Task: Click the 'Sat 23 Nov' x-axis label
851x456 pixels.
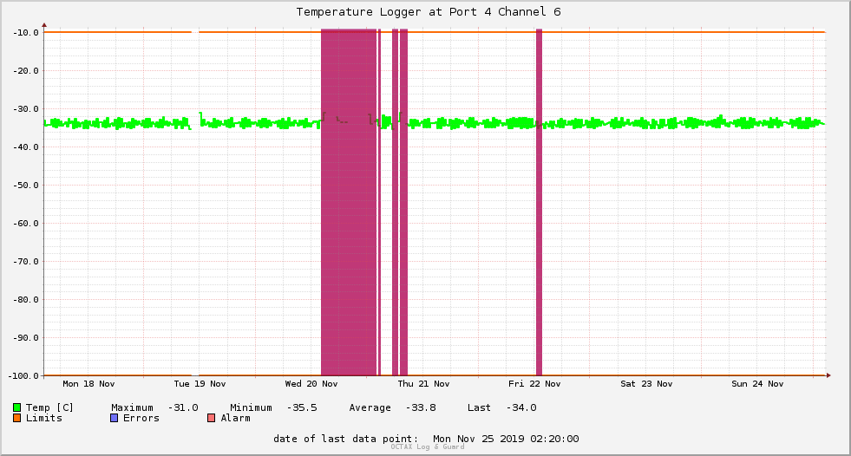Action: coord(646,384)
